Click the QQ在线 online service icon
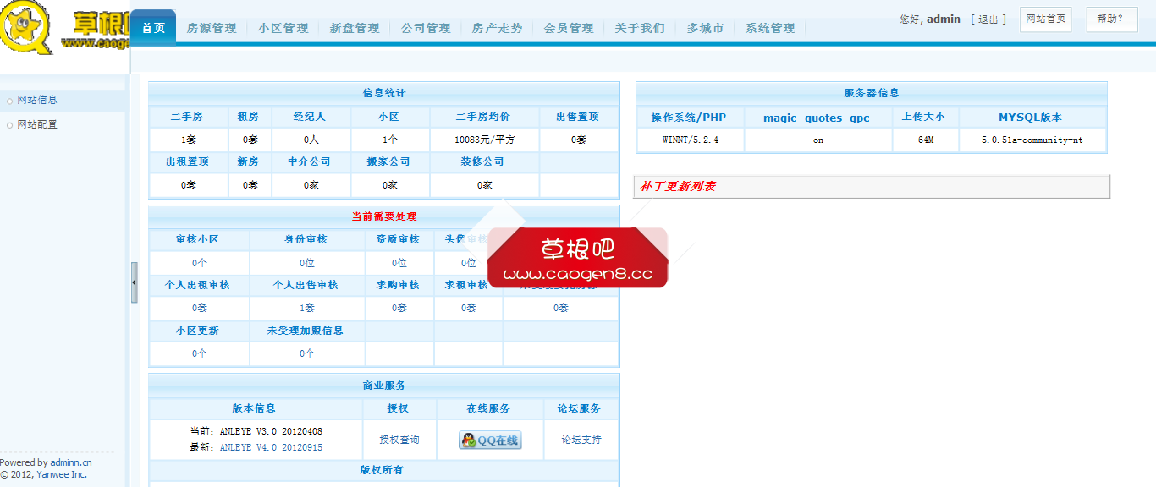The height and width of the screenshot is (487, 1156). click(x=489, y=440)
